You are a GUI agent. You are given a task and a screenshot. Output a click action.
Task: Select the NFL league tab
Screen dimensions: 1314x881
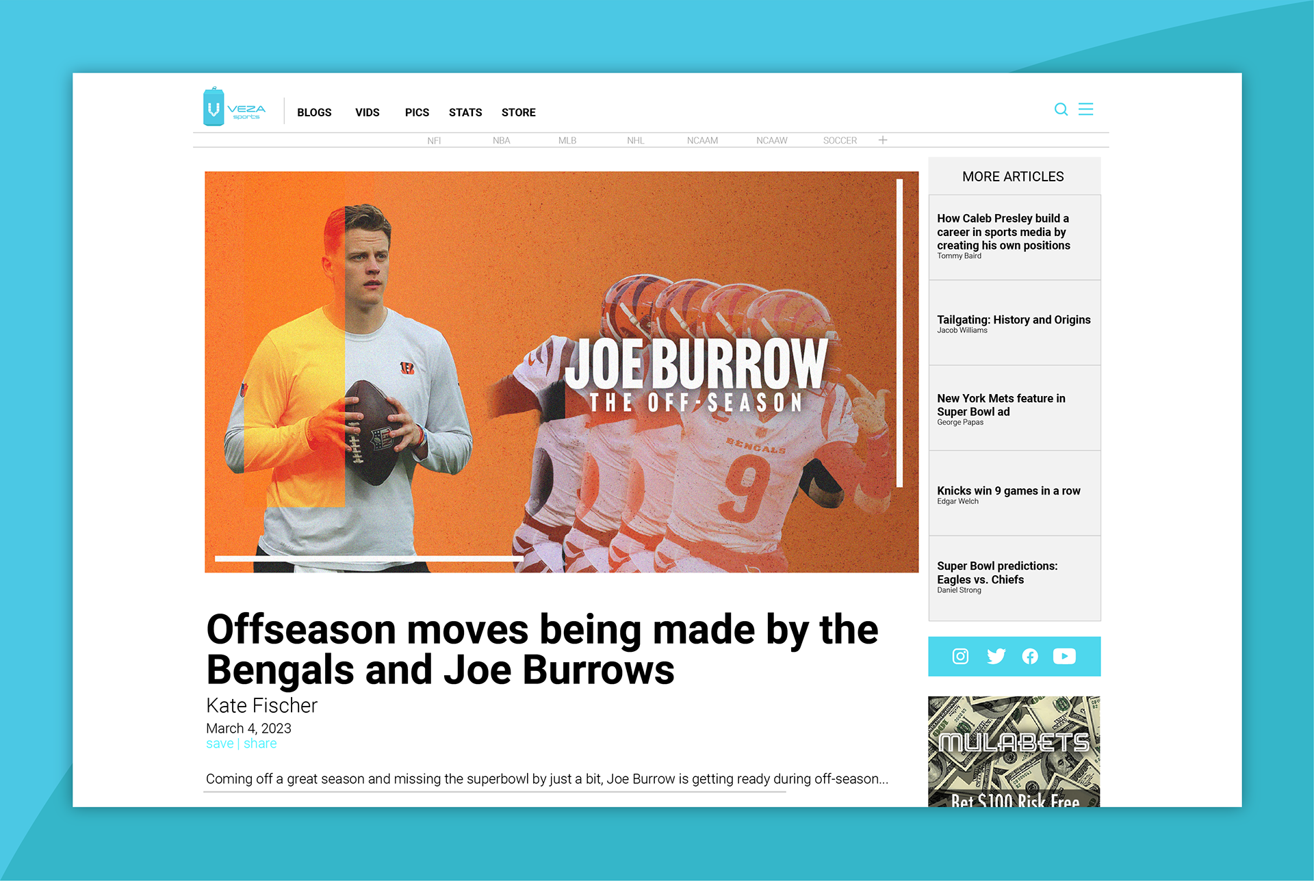(x=434, y=140)
